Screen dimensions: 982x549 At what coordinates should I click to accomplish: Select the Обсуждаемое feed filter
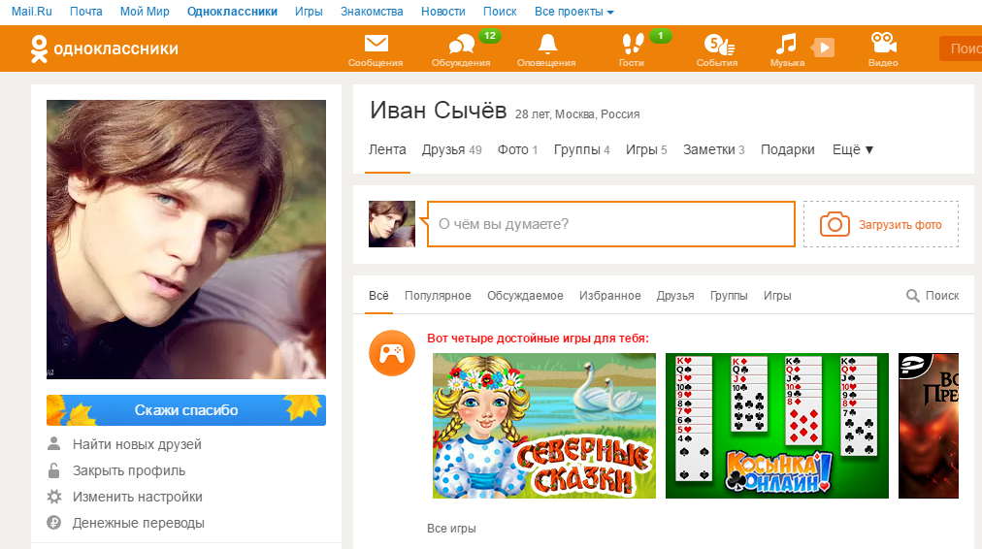(525, 296)
